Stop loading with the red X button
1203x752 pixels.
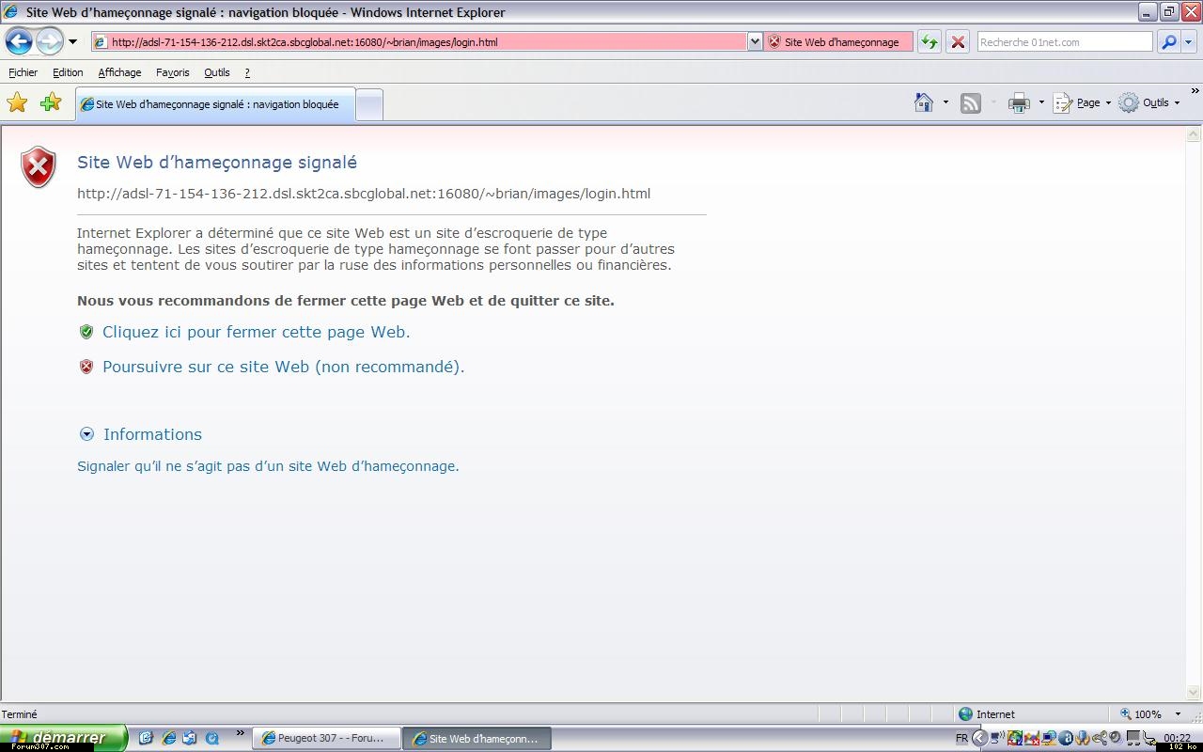coord(957,41)
